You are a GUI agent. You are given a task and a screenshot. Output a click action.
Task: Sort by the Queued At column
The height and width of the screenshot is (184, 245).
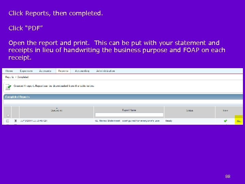[x=56, y=110]
